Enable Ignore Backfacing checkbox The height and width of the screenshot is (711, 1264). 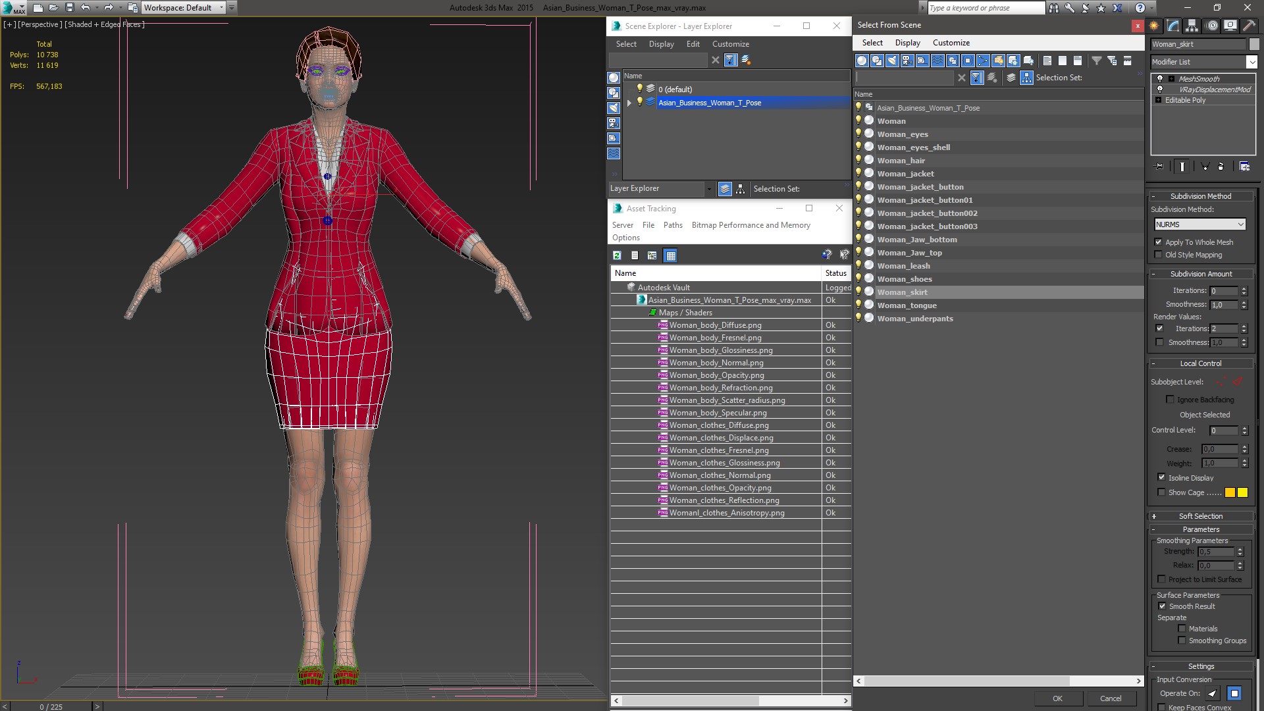[1170, 400]
